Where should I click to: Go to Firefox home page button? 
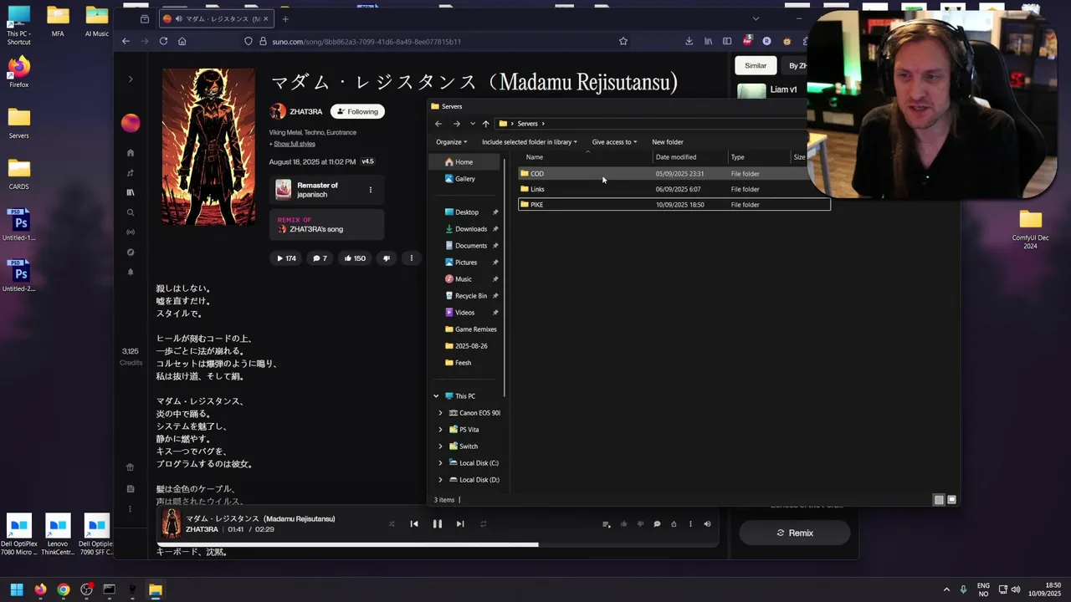(x=182, y=41)
